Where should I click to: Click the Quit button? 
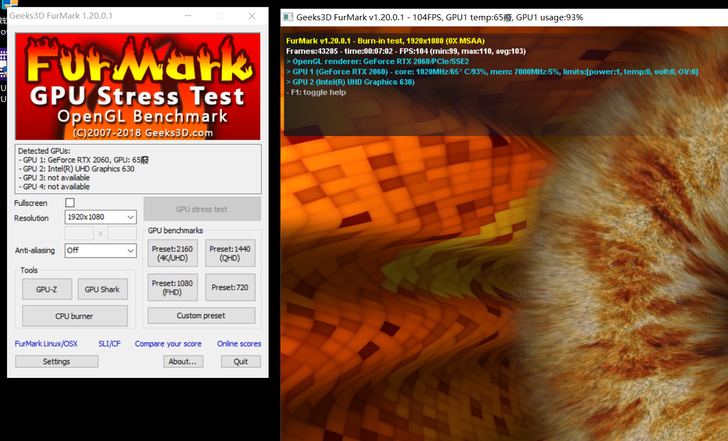(241, 361)
